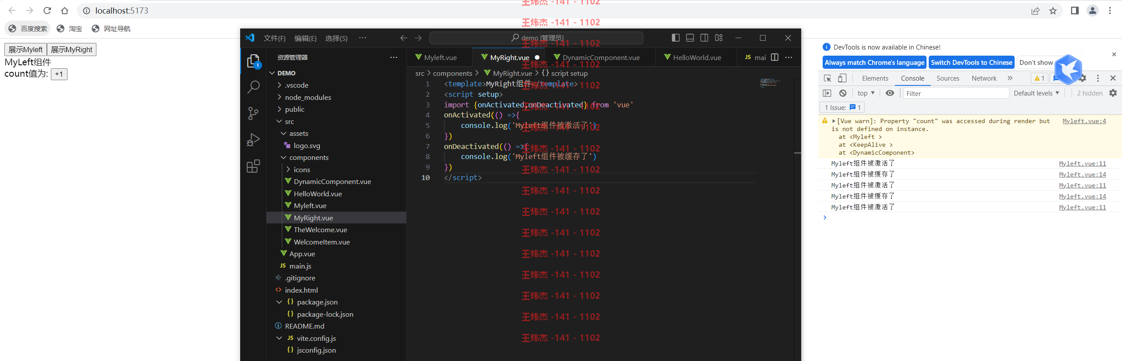1122x361 pixels.
Task: Open the 百度搜索 bookmark
Action: click(28, 28)
